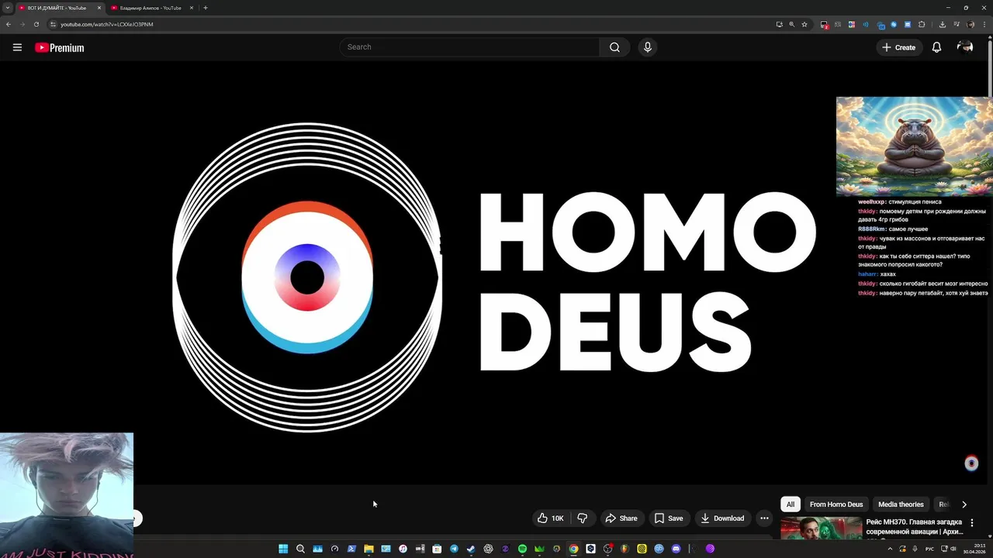Expand Chrome tab search dropdown arrow
Screen dimensions: 993x558
click(8, 8)
